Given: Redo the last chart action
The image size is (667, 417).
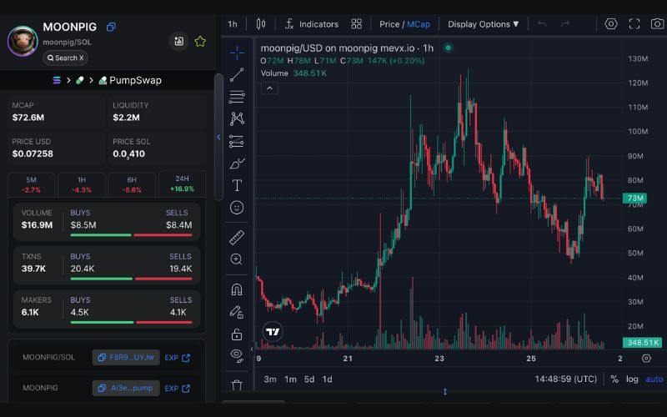Looking at the screenshot, I should [565, 24].
